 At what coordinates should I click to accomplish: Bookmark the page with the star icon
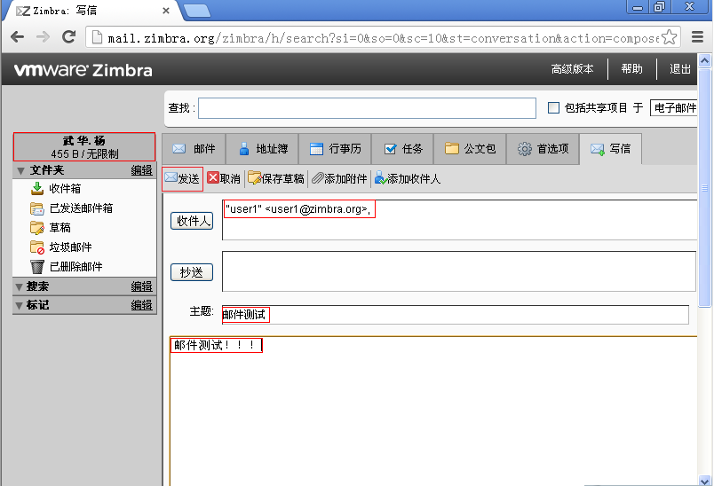click(x=669, y=37)
